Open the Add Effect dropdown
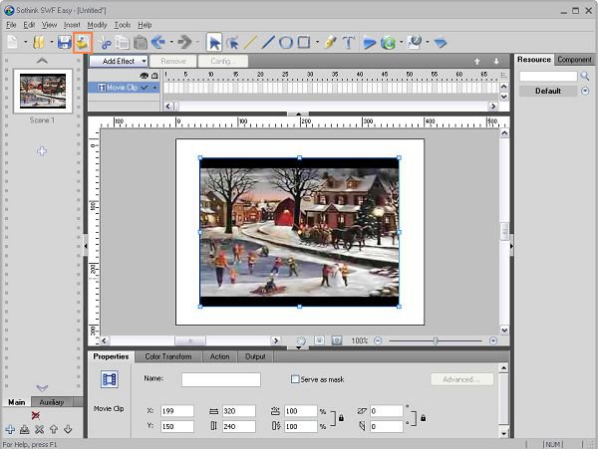Viewport: 598px width, 449px height. pos(119,61)
